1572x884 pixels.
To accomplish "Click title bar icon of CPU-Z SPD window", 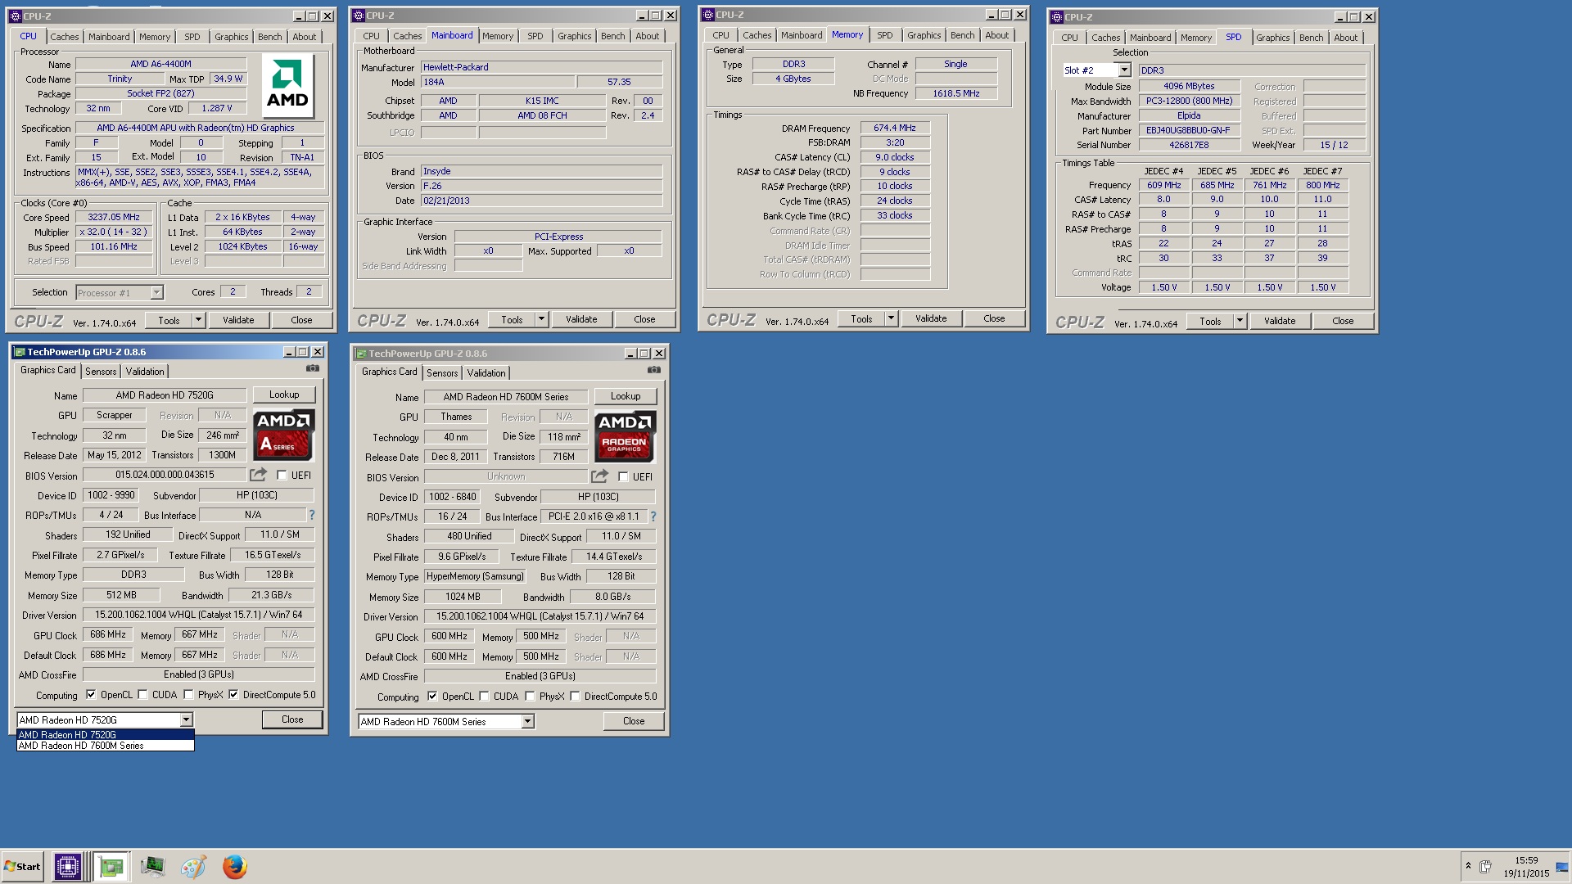I will click(x=1057, y=16).
